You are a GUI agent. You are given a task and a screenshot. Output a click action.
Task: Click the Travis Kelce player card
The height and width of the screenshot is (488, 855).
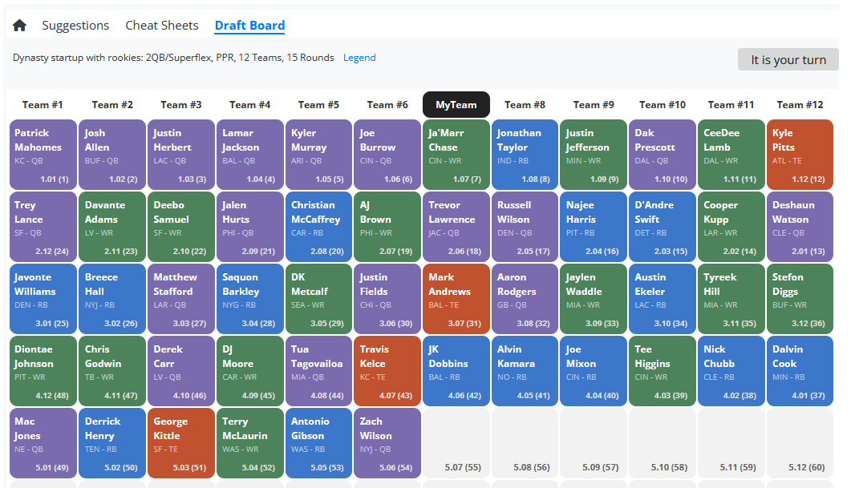[387, 370]
